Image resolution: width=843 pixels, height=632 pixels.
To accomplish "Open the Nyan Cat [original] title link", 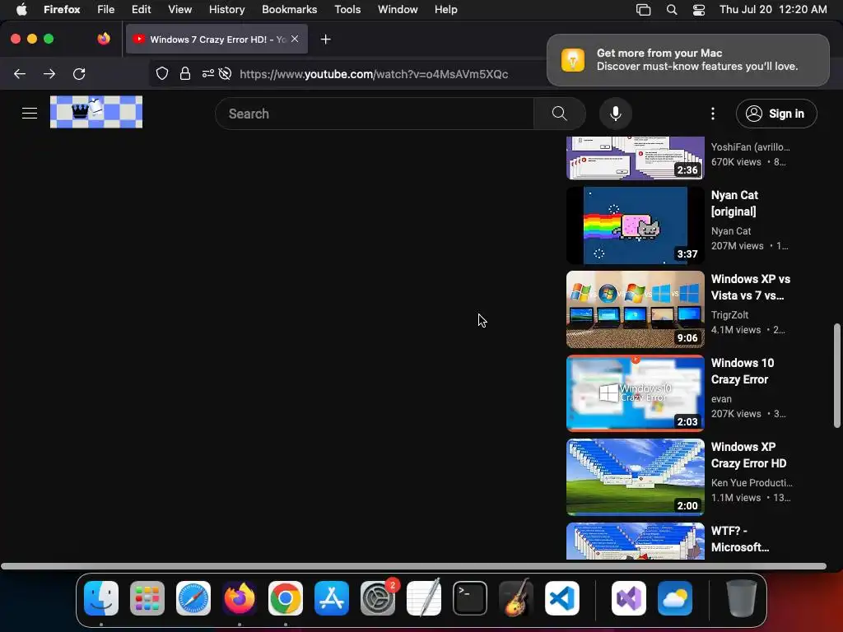I will pos(735,203).
